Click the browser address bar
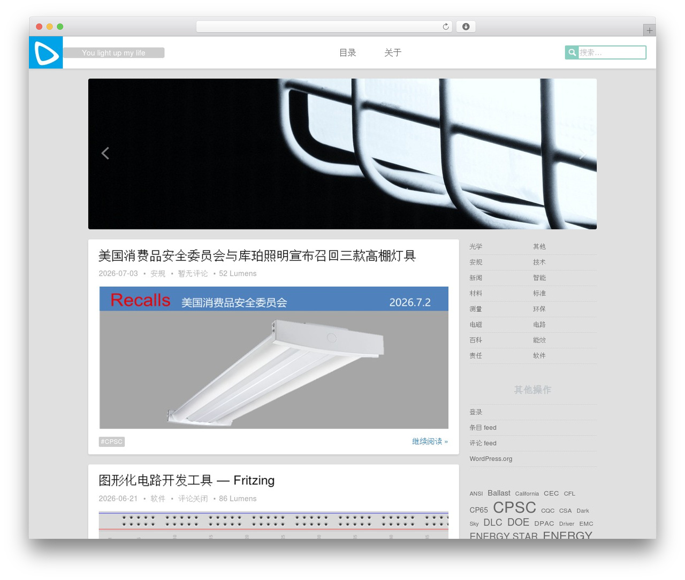Screen dimensions: 685x580 [x=324, y=27]
